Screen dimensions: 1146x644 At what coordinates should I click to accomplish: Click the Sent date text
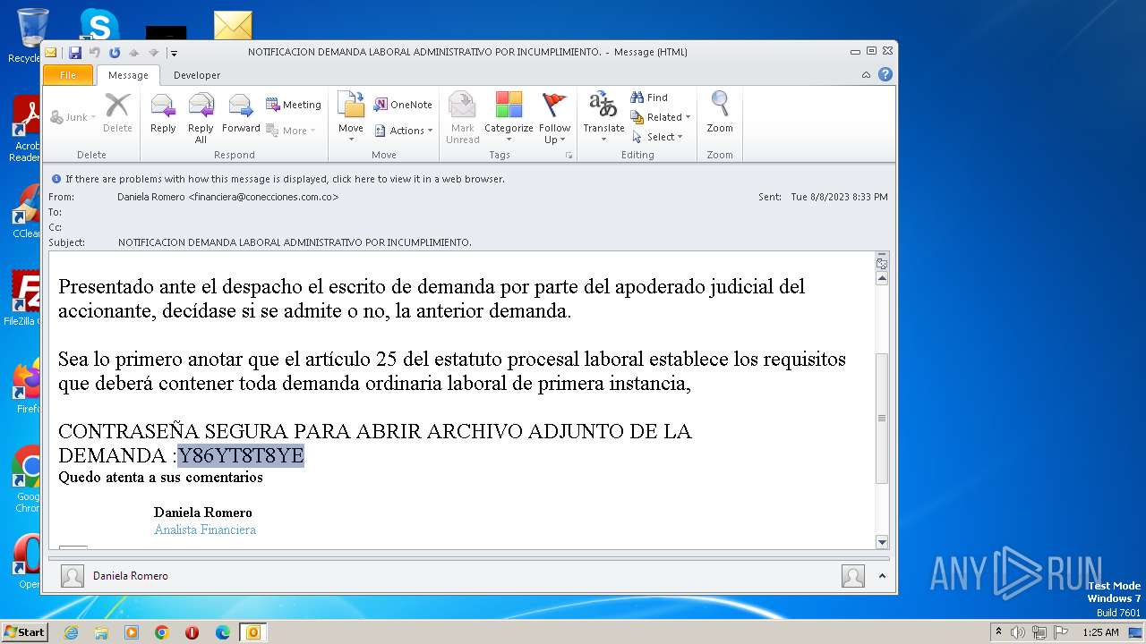coord(839,197)
